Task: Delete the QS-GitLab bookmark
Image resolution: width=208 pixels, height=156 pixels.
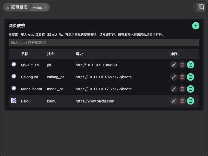Action: 182,65
